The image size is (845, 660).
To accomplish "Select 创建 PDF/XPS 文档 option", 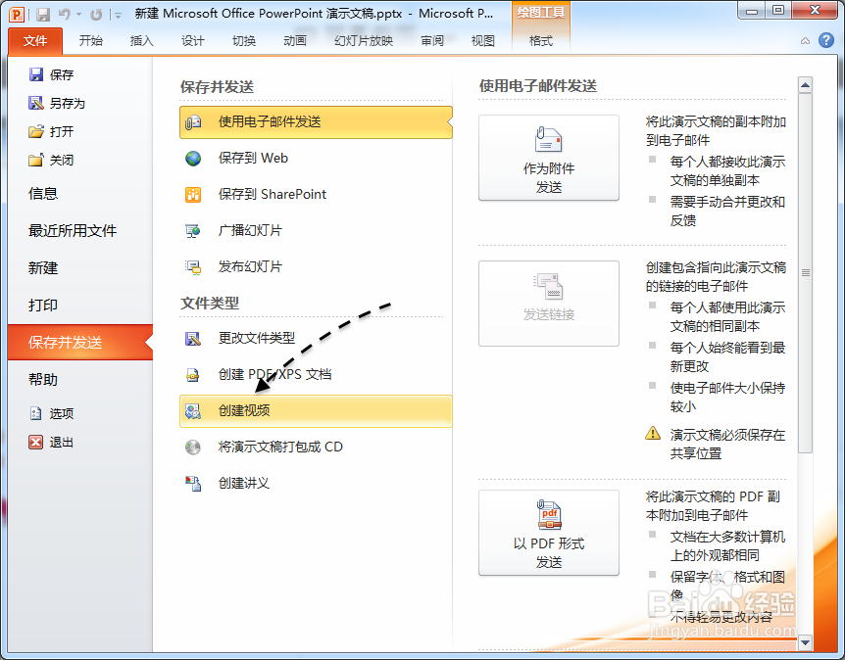I will (316, 375).
